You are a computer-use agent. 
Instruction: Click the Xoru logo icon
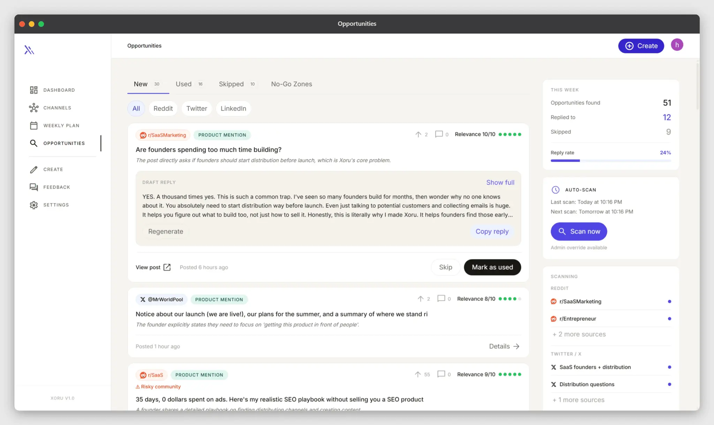[x=29, y=50]
